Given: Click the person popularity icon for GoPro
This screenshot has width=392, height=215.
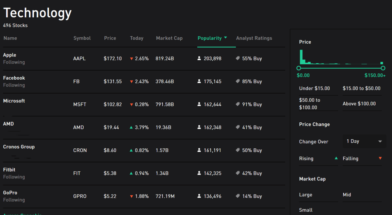Looking at the screenshot, I should (x=199, y=196).
